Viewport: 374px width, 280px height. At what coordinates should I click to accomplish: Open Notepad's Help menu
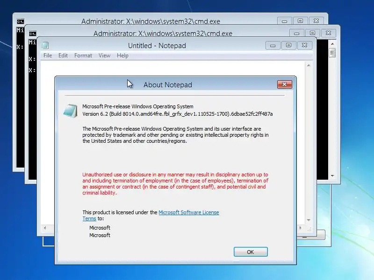[122, 56]
